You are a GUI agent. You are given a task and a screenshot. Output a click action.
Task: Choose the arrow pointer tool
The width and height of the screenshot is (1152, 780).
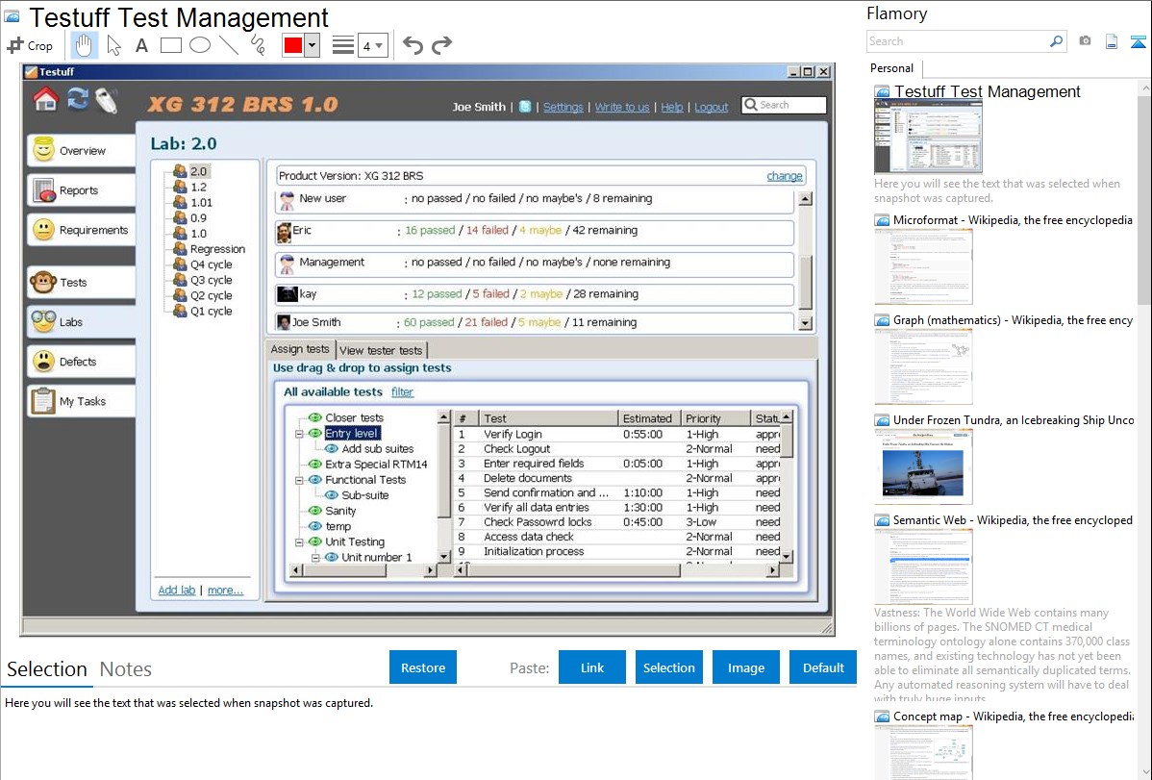pyautogui.click(x=113, y=45)
